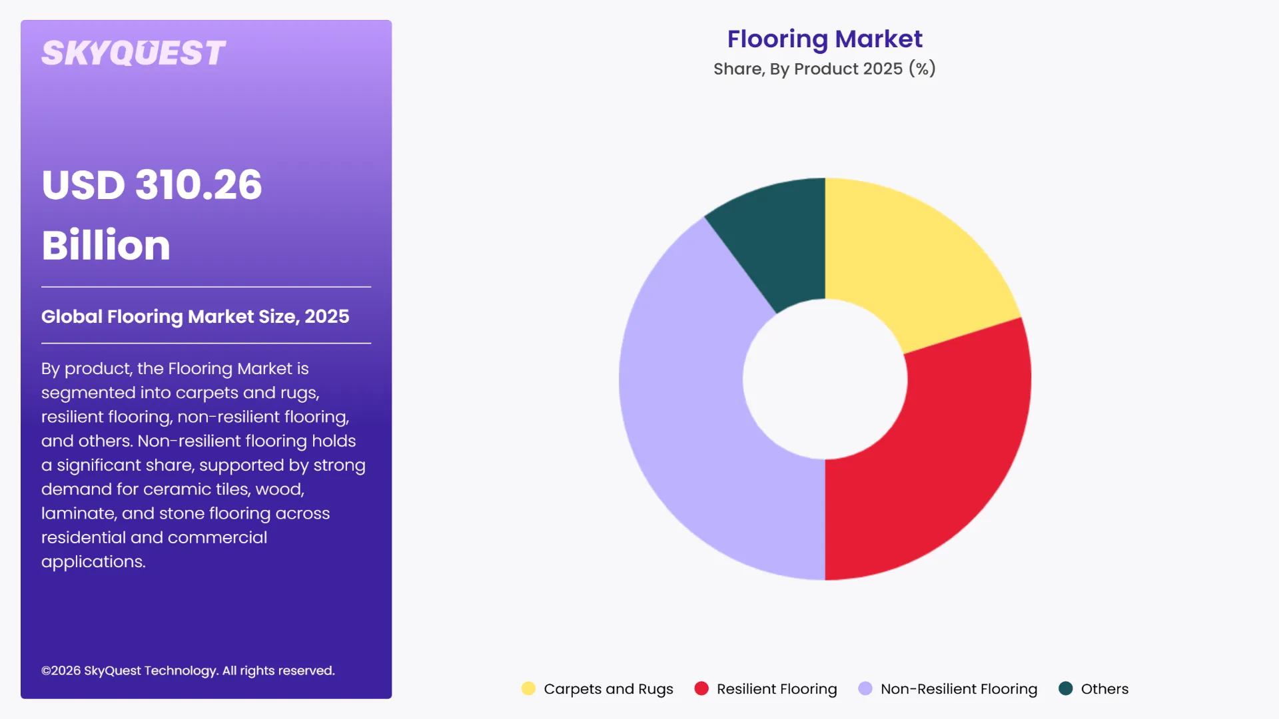Select the Others legend label

[x=1104, y=689]
